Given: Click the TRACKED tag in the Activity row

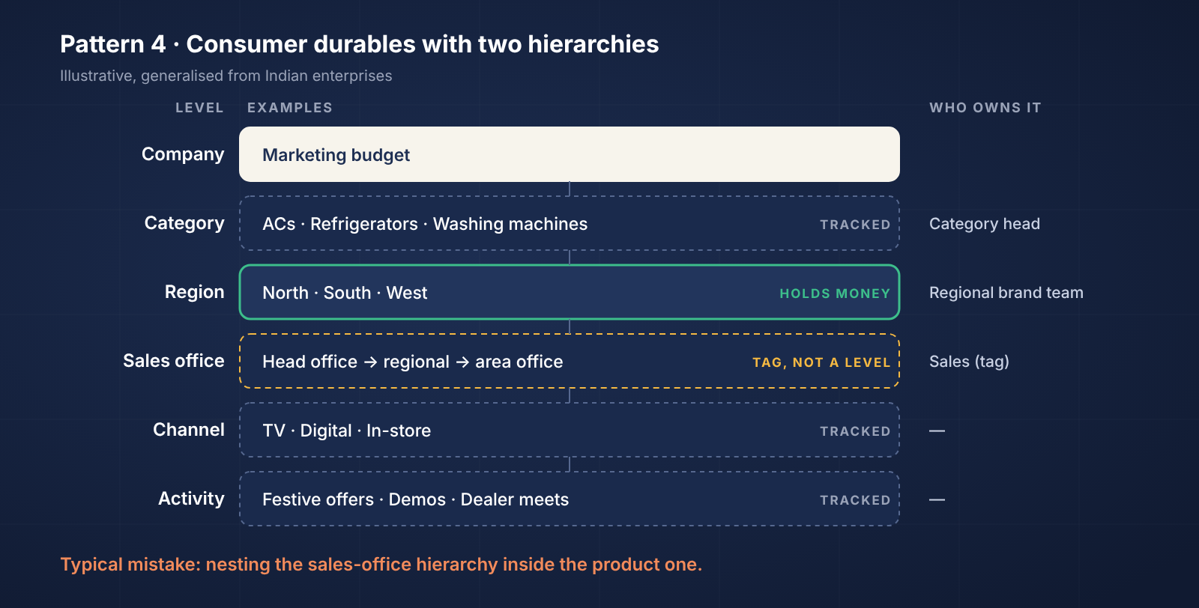Looking at the screenshot, I should [x=855, y=500].
